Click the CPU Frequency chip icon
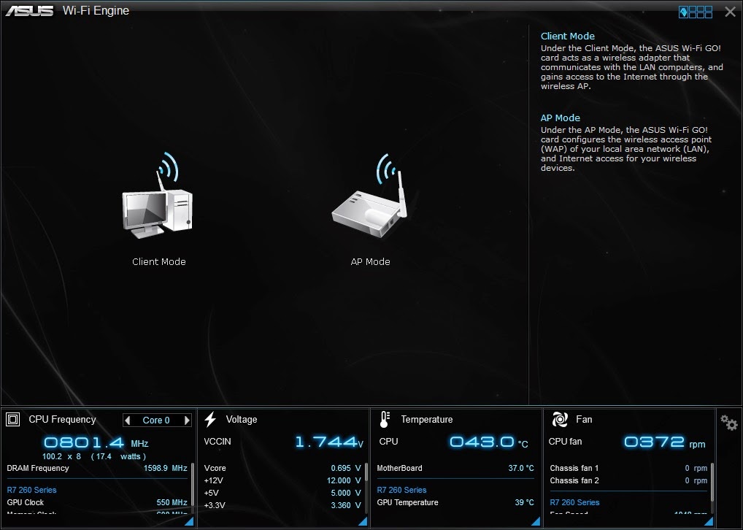743x530 pixels. (13, 420)
